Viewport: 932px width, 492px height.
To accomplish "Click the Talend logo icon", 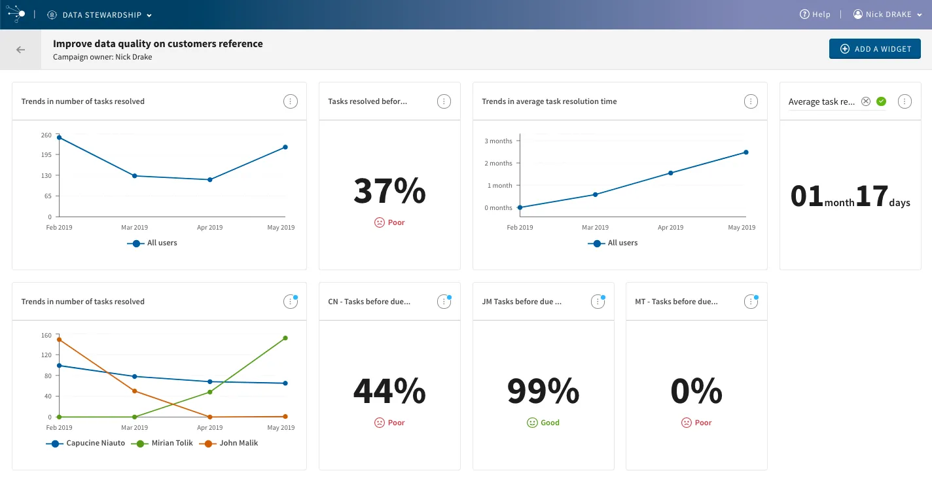I will point(16,13).
